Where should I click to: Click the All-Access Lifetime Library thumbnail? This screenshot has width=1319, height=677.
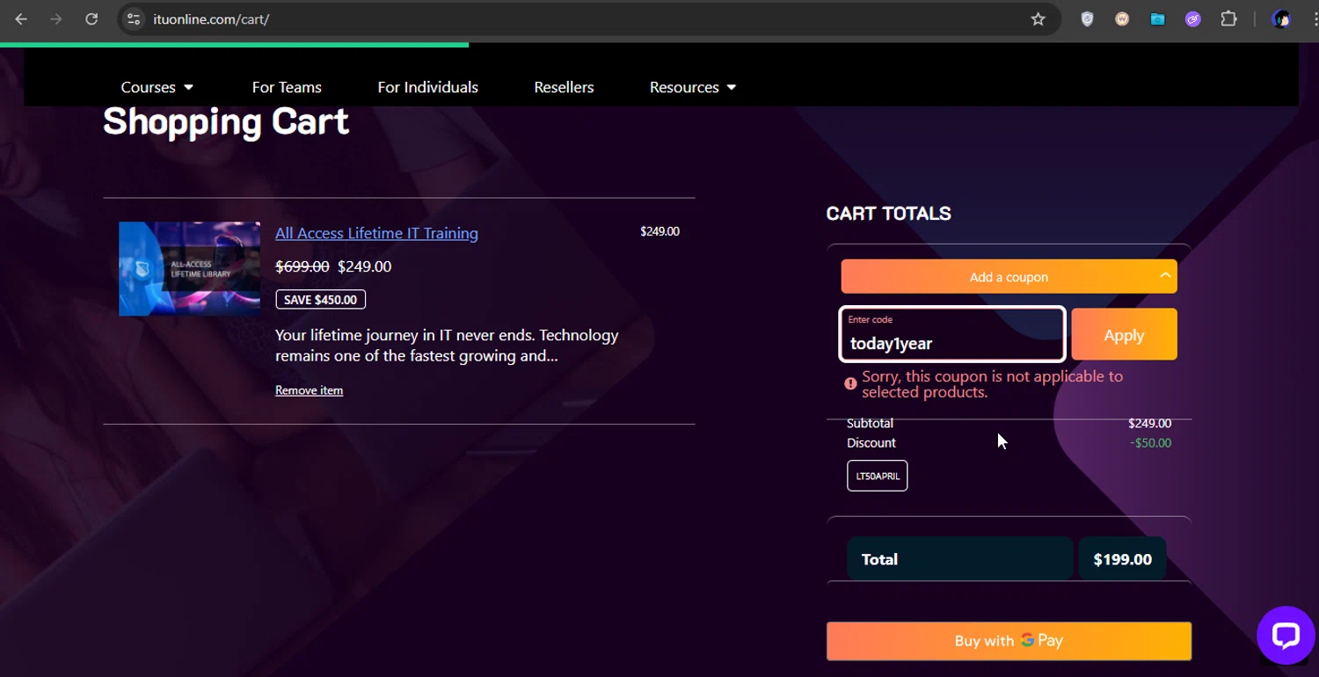pyautogui.click(x=189, y=268)
